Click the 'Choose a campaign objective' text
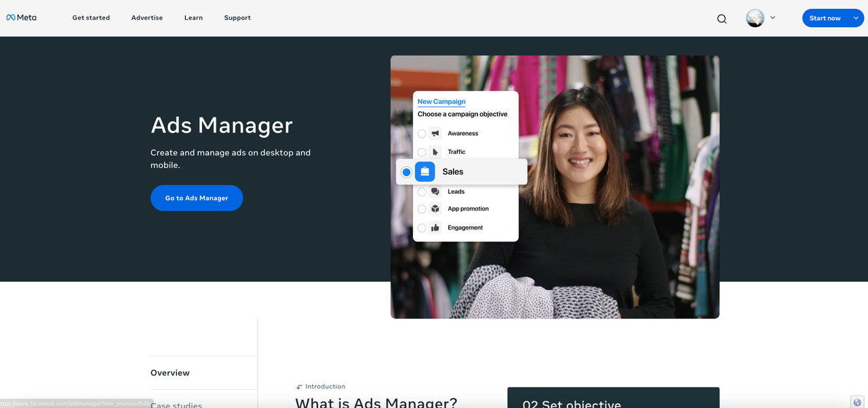 [x=462, y=114]
